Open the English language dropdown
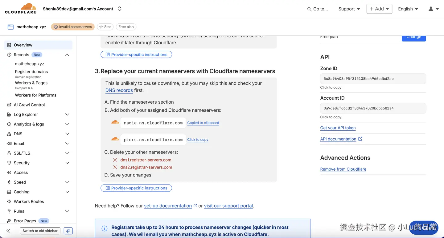444x238 pixels. (408, 9)
